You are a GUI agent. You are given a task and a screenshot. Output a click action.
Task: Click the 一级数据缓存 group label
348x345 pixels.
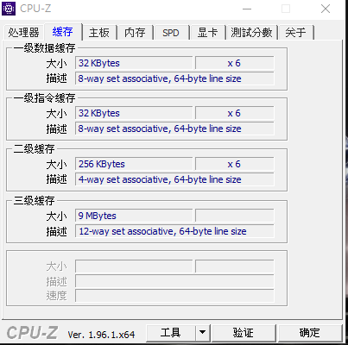pyautogui.click(x=44, y=48)
